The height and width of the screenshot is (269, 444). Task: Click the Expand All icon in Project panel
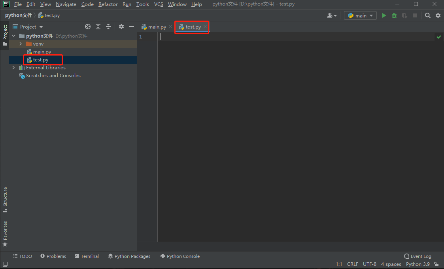[98, 27]
